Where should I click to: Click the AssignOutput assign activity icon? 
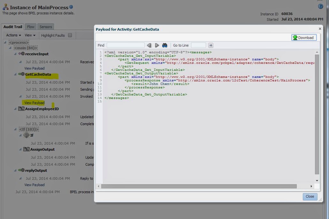click(x=27, y=149)
